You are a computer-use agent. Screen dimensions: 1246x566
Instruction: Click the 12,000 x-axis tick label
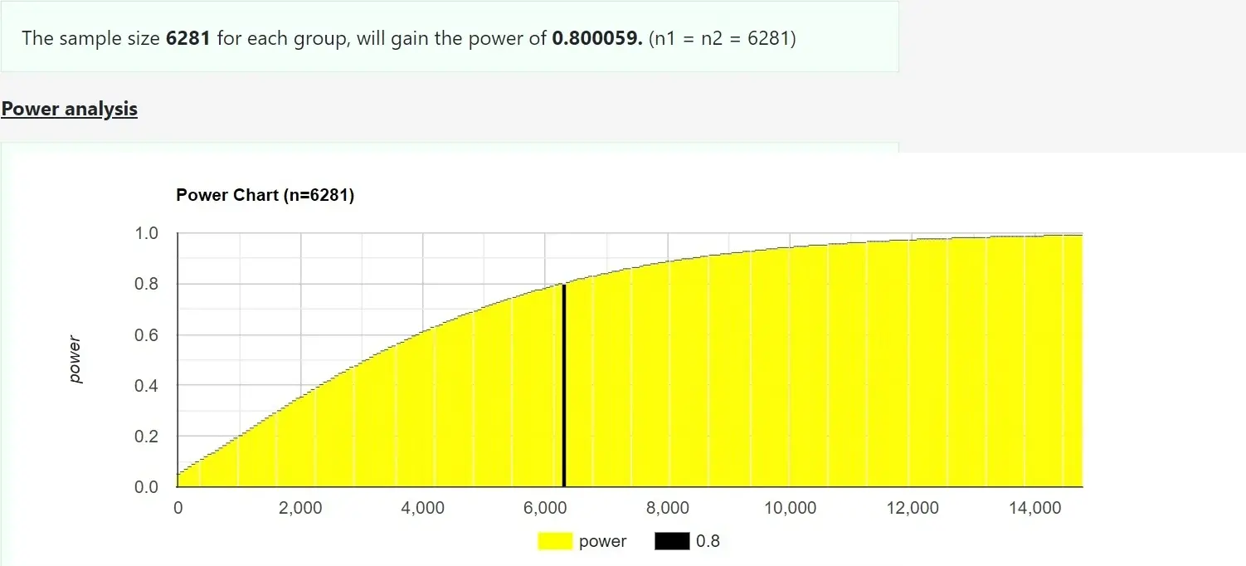click(x=912, y=508)
